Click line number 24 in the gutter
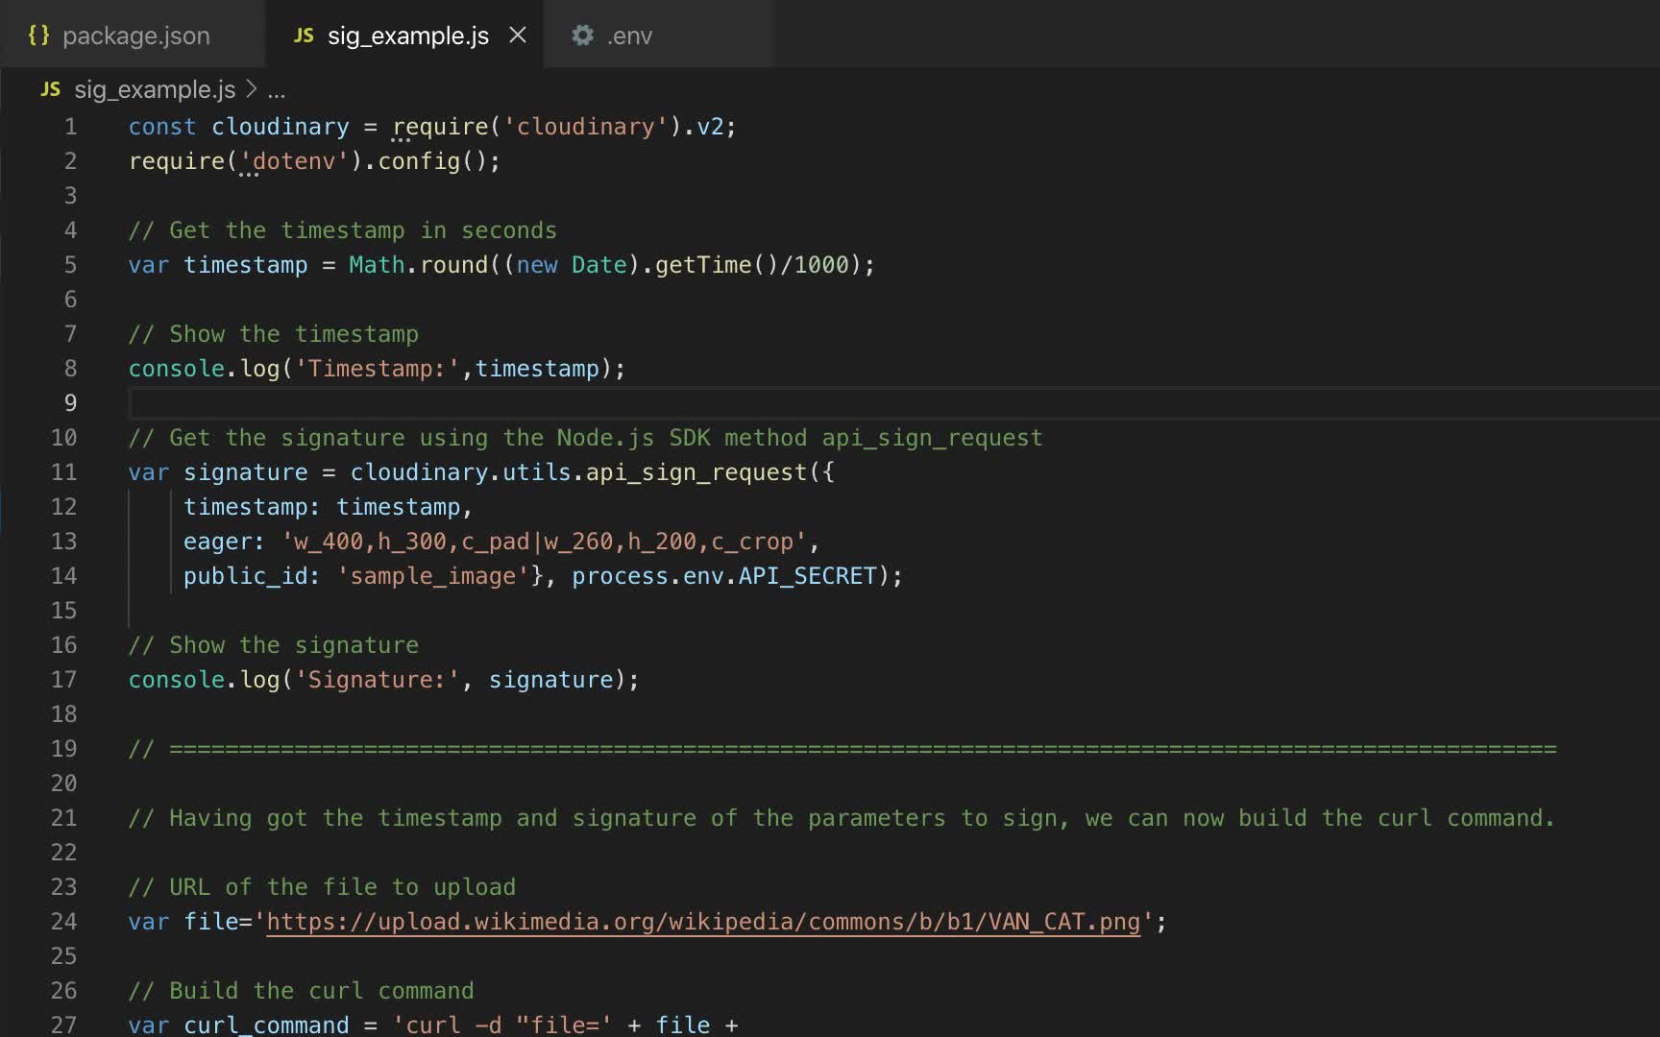1660x1037 pixels. tap(63, 921)
